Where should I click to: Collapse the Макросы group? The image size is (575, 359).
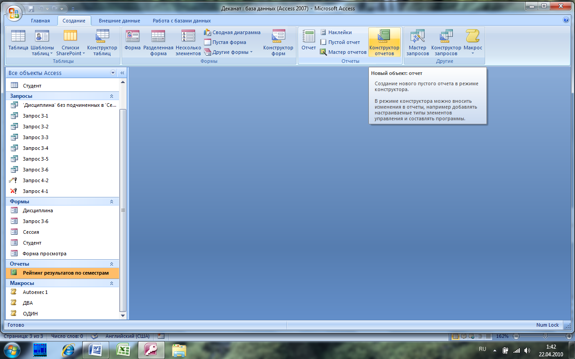[x=111, y=283]
